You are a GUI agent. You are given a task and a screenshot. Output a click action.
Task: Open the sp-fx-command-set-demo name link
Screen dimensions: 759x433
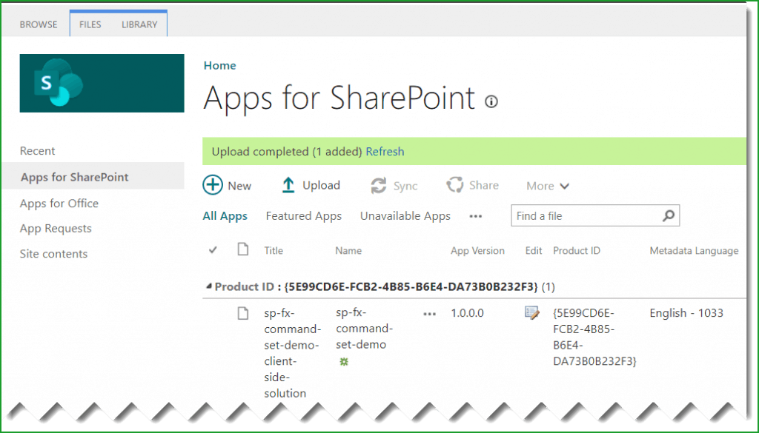pos(365,329)
